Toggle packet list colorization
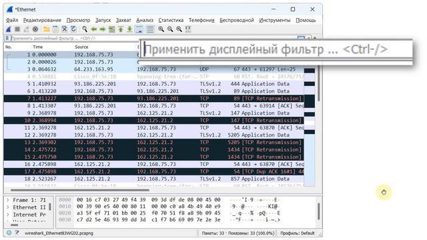Screen dimensions: 427x240 pyautogui.click(x=149, y=29)
